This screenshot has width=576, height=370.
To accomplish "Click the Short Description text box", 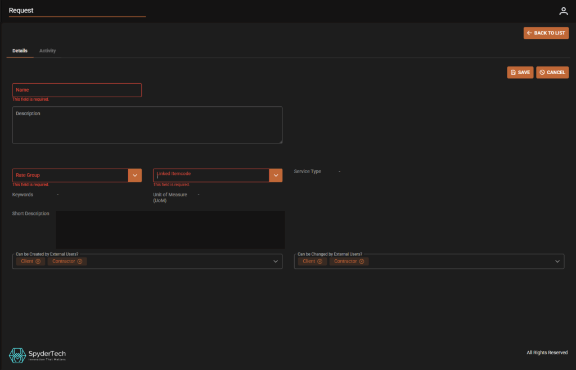I will coord(170,229).
